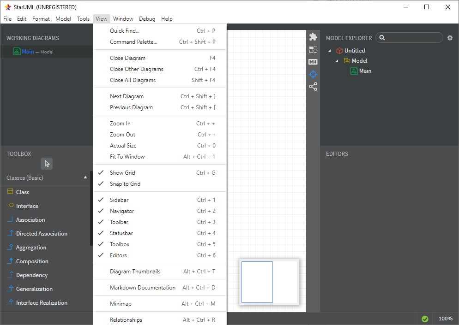459x325 pixels.
Task: Select Relationships menu entry
Action: (160, 320)
